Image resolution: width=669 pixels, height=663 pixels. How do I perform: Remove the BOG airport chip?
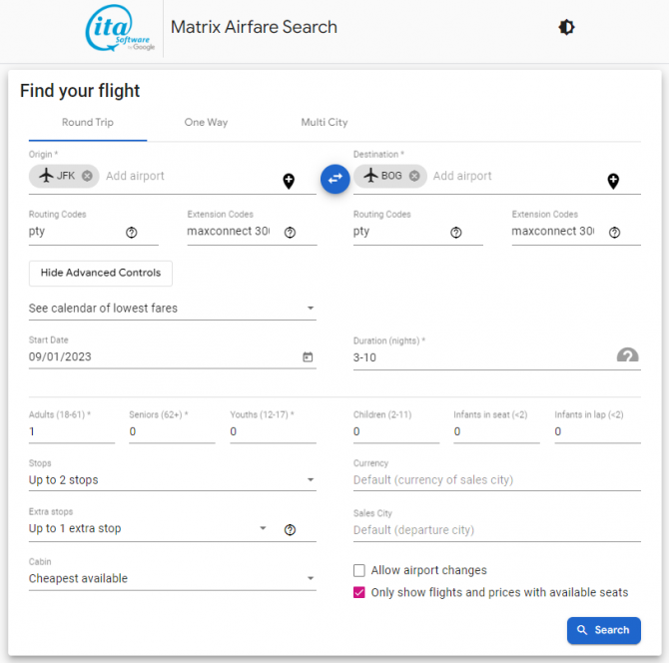tap(414, 176)
